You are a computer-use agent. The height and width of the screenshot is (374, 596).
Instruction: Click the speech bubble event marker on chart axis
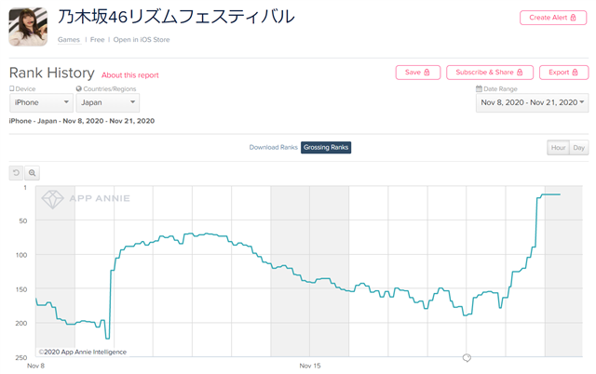pyautogui.click(x=467, y=357)
